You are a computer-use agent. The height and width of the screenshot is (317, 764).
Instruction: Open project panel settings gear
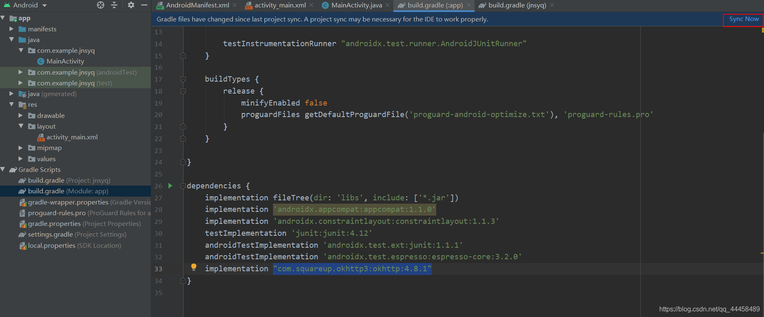click(131, 5)
